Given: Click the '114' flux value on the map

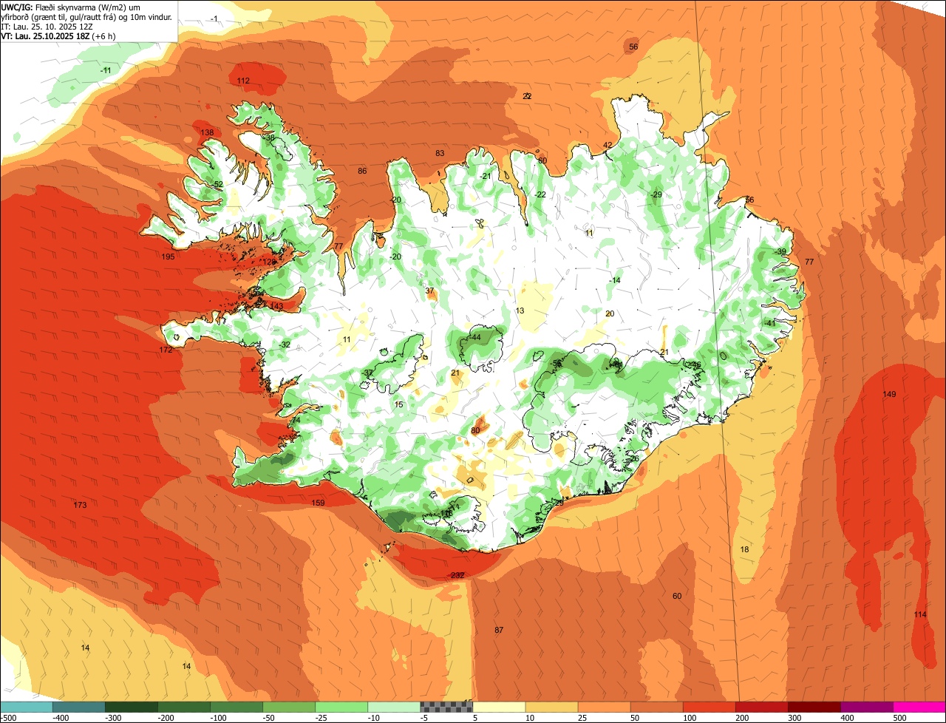Looking at the screenshot, I should 920,614.
